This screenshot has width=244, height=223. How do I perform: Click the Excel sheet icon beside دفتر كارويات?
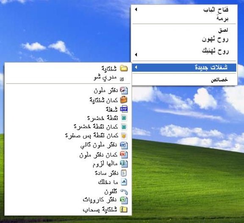coord(124,200)
